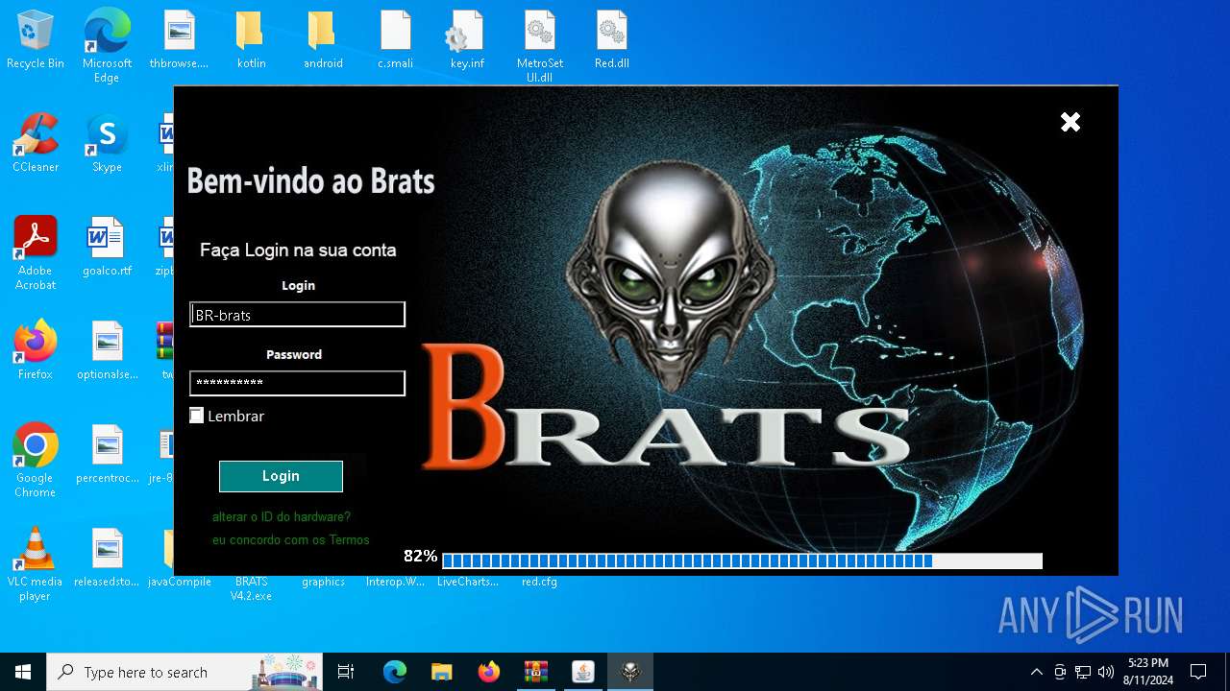Click the 82% loading progress bar
Viewport: 1230px width, 691px height.
(742, 560)
